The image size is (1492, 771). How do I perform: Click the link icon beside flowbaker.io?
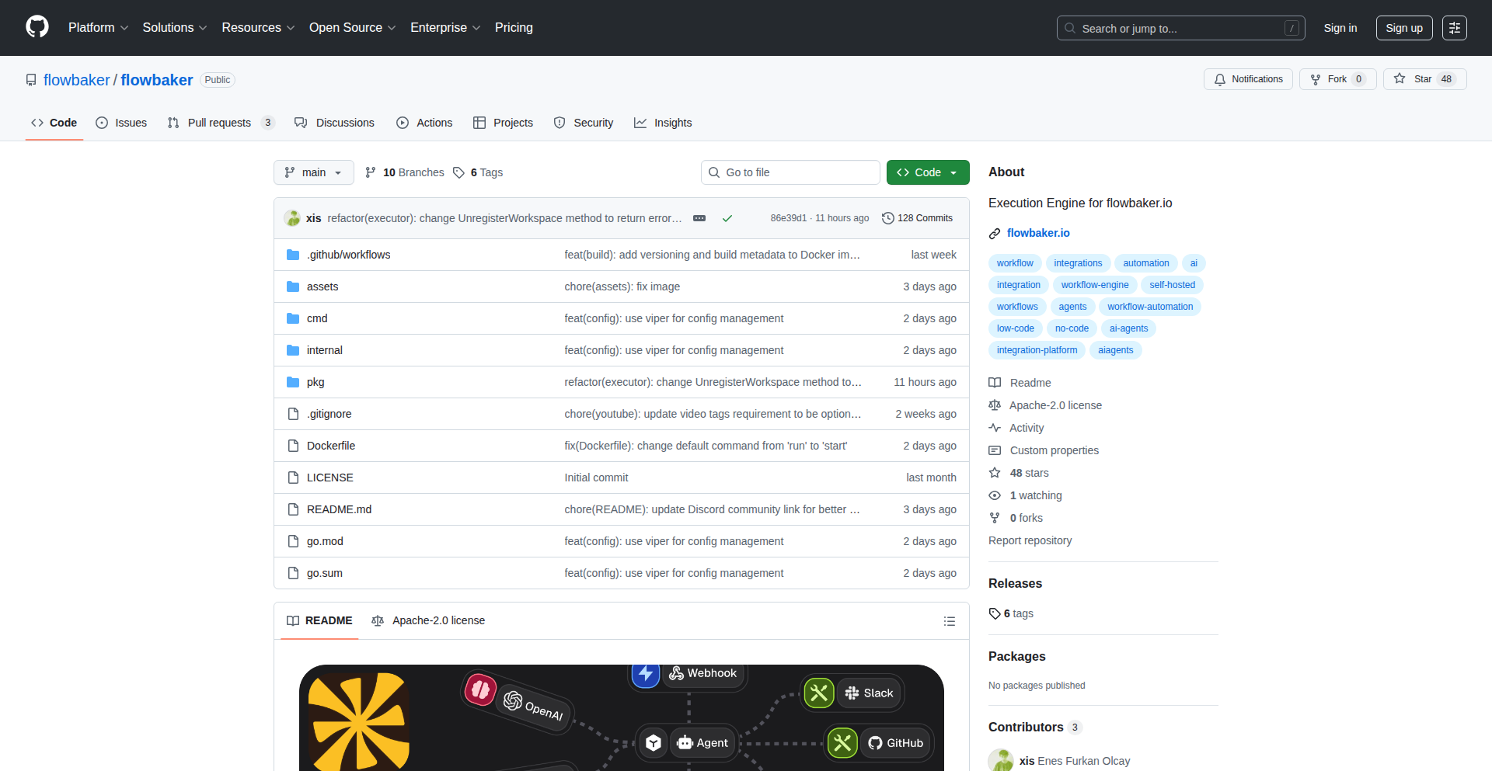995,234
